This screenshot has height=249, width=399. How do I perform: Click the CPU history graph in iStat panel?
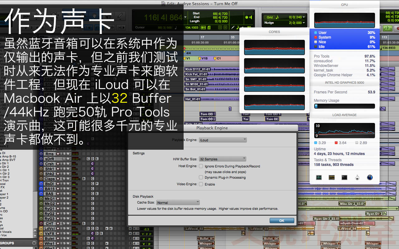tap(344, 21)
